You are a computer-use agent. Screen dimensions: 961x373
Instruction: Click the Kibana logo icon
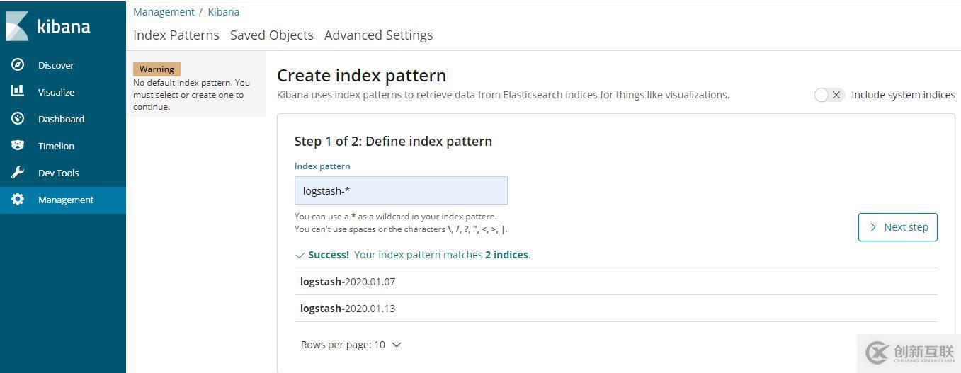[18, 26]
